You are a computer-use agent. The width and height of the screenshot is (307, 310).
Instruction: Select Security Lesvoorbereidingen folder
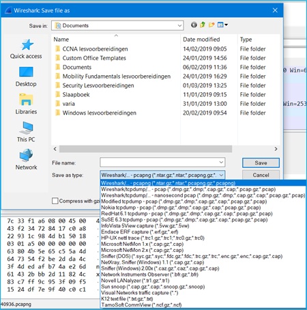pyautogui.click(x=166, y=85)
